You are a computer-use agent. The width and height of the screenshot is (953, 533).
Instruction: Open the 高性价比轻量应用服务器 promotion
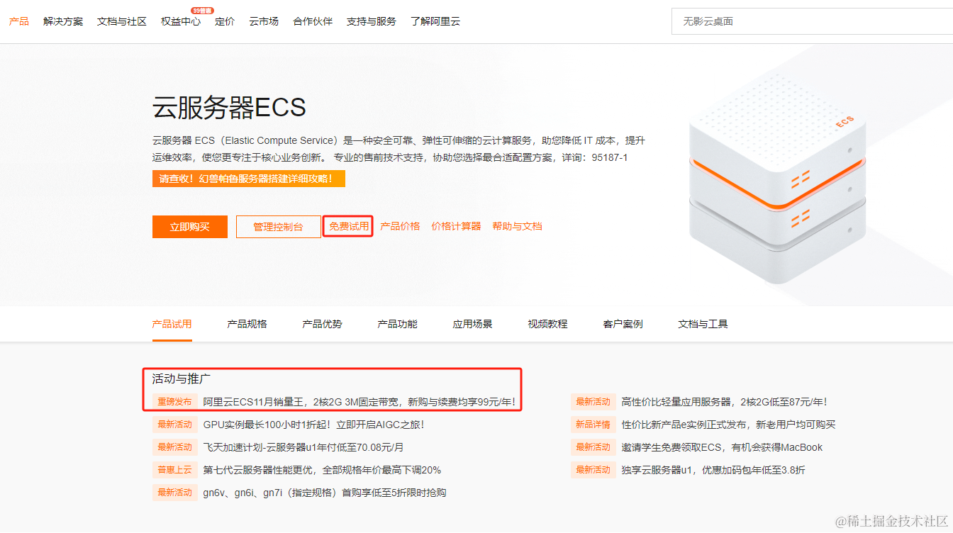(724, 402)
